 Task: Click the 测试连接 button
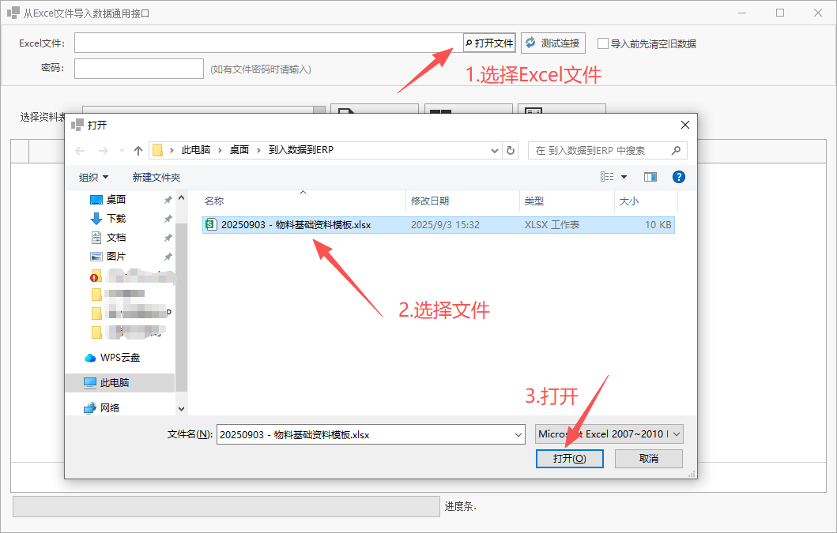click(x=553, y=43)
